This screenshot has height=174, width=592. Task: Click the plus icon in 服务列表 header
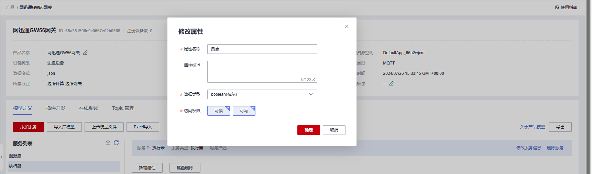(108, 143)
